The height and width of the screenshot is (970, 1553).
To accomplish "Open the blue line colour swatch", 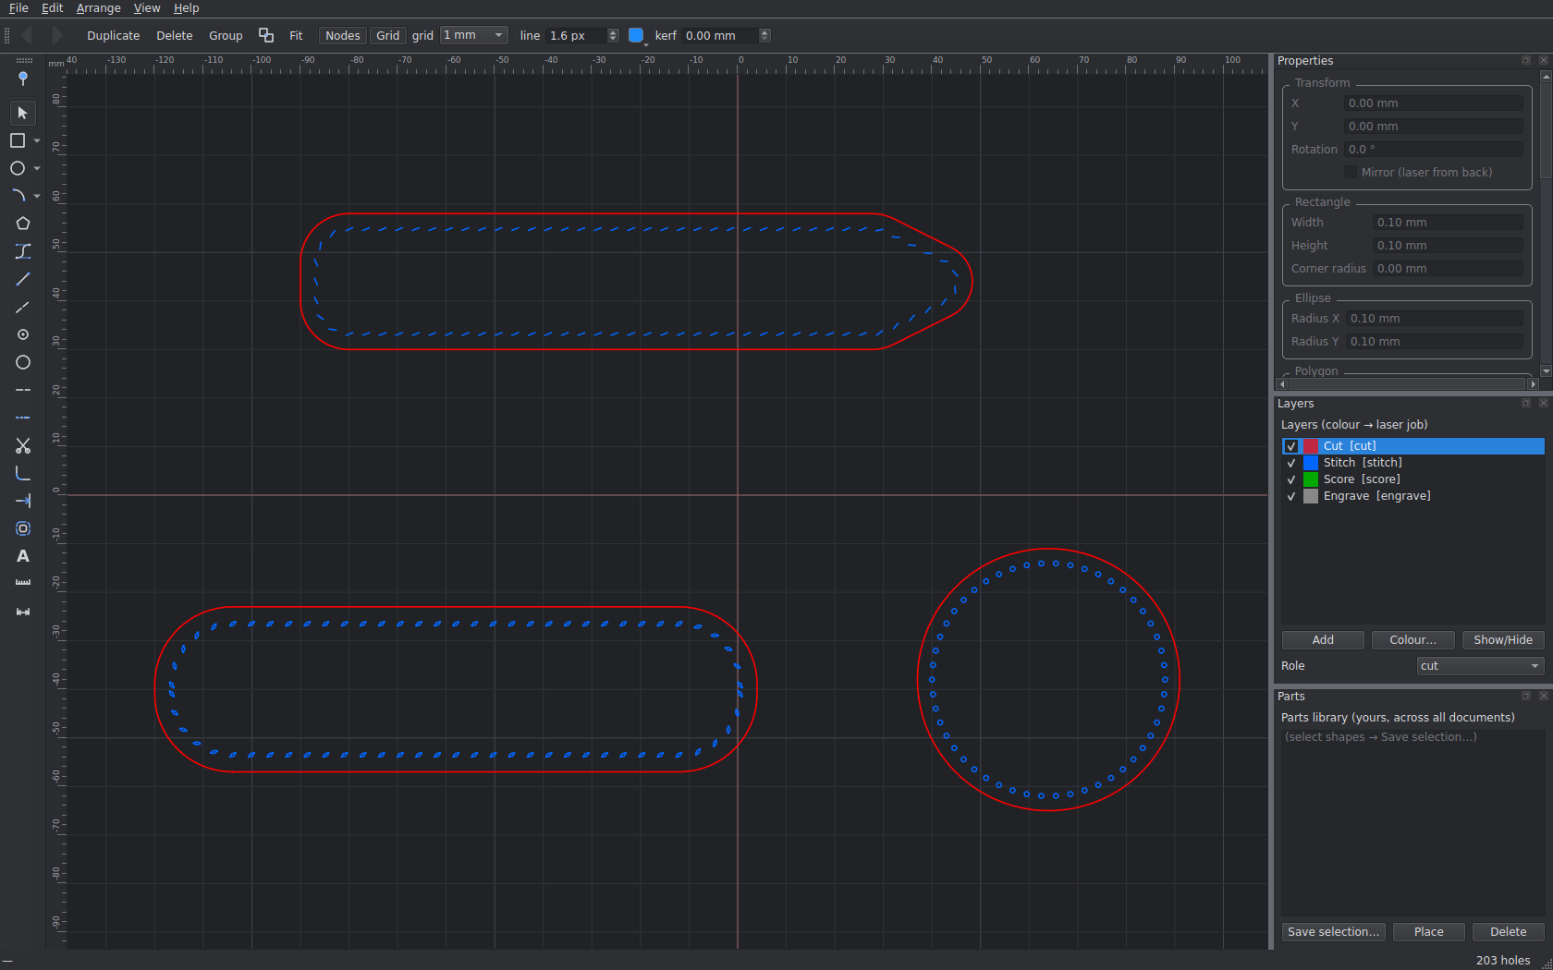I will [x=636, y=35].
